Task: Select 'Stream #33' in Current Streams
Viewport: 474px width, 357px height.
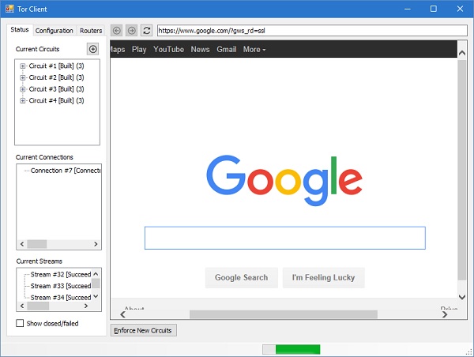Action: tap(61, 286)
